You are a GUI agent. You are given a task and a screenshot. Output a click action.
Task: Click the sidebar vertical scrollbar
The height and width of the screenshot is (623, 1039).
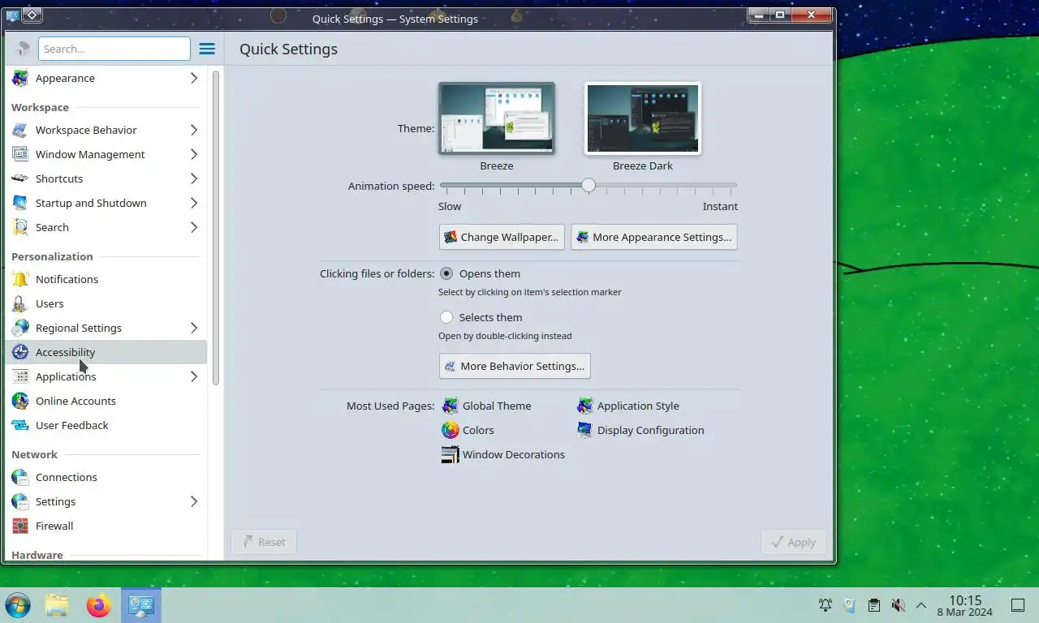click(x=216, y=227)
